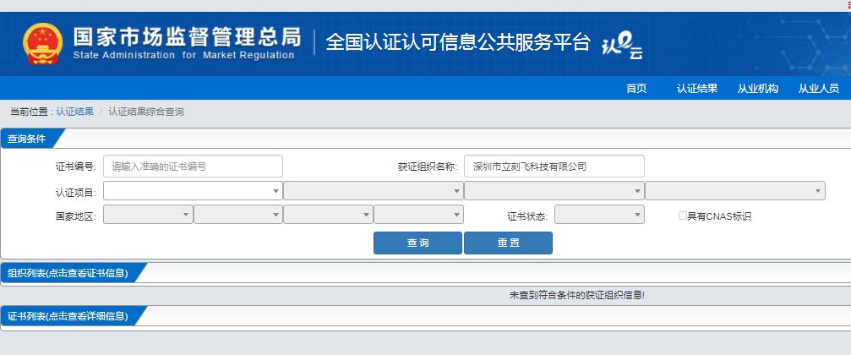851x355 pixels.
Task: Click the 查询 button
Action: pyautogui.click(x=418, y=243)
